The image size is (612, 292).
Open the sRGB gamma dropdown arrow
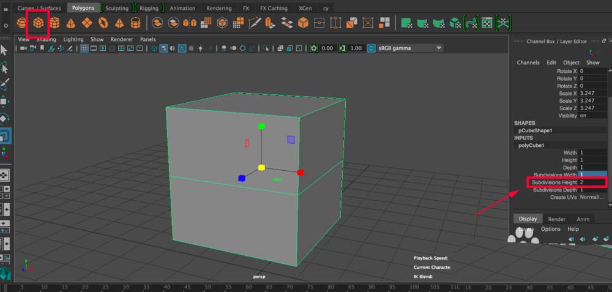[x=439, y=48]
